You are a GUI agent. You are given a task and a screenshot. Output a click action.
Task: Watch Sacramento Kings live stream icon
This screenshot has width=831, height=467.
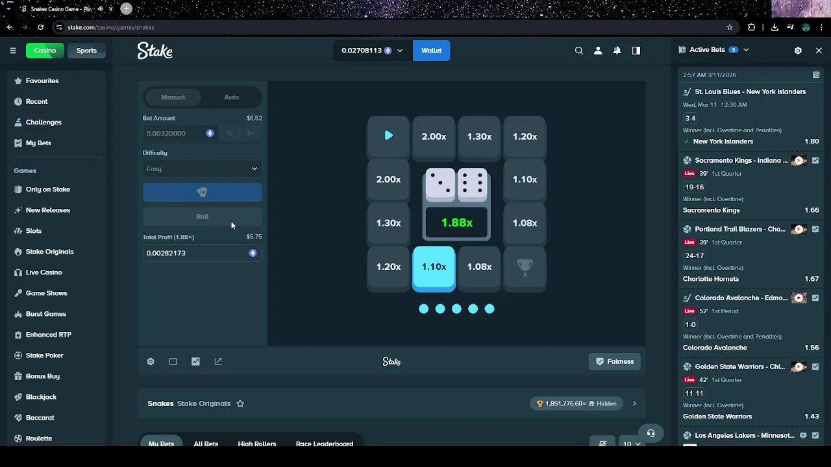(x=800, y=161)
